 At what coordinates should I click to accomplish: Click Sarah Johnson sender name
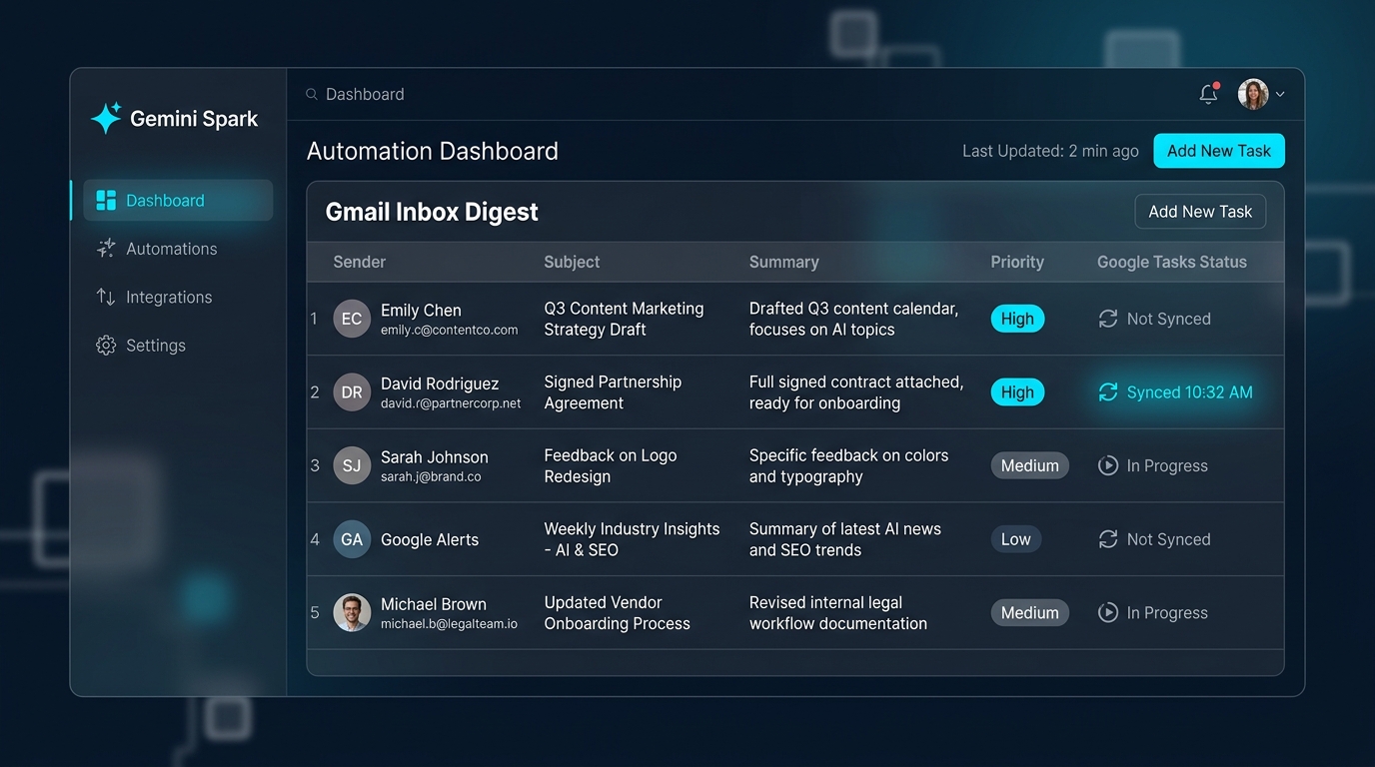435,457
